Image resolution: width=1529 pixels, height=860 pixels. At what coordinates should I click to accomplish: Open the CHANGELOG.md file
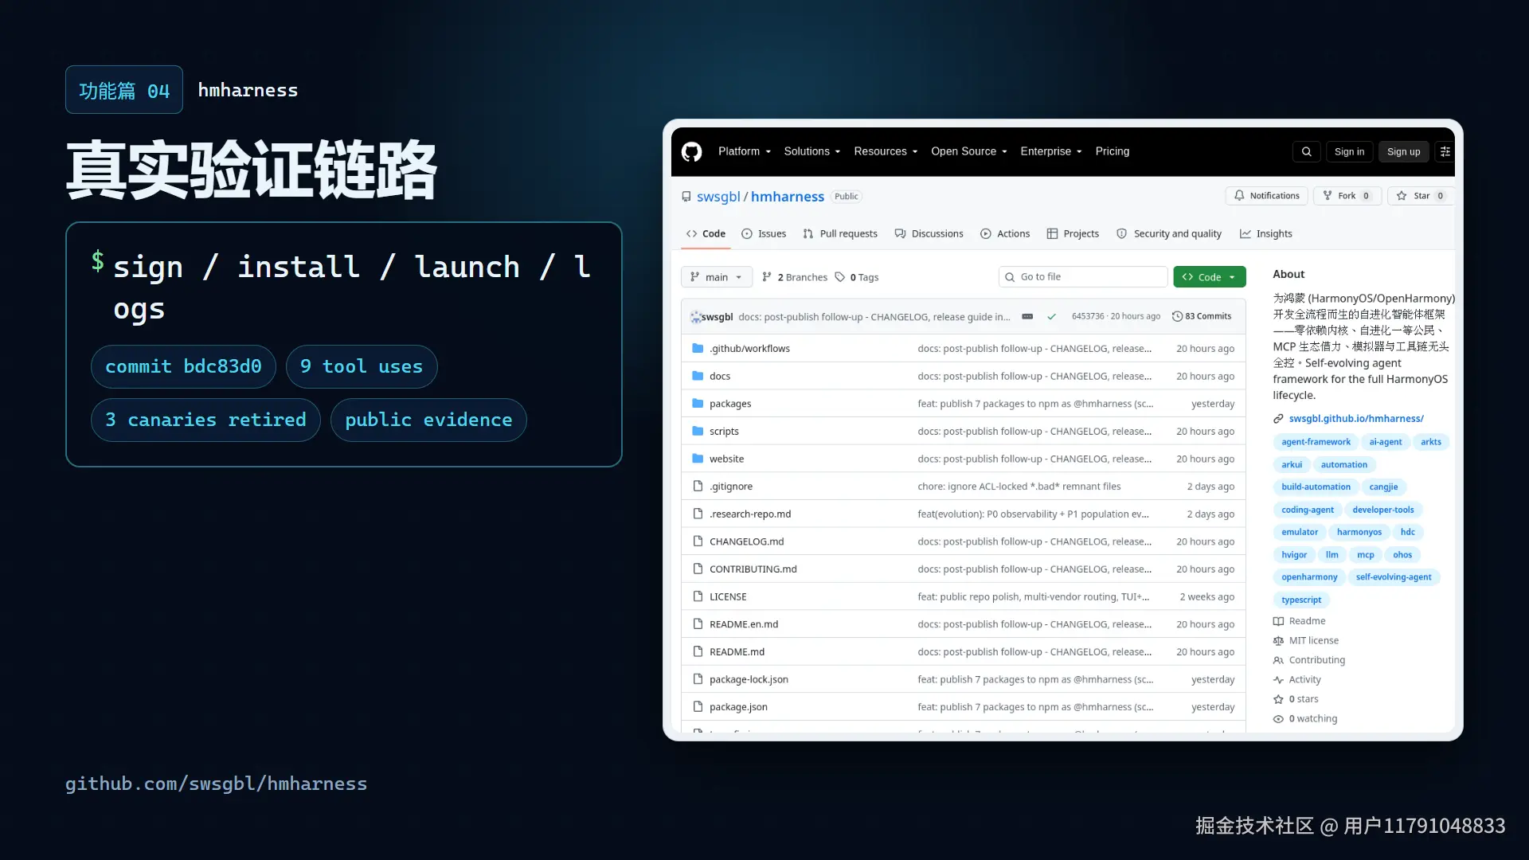(746, 541)
